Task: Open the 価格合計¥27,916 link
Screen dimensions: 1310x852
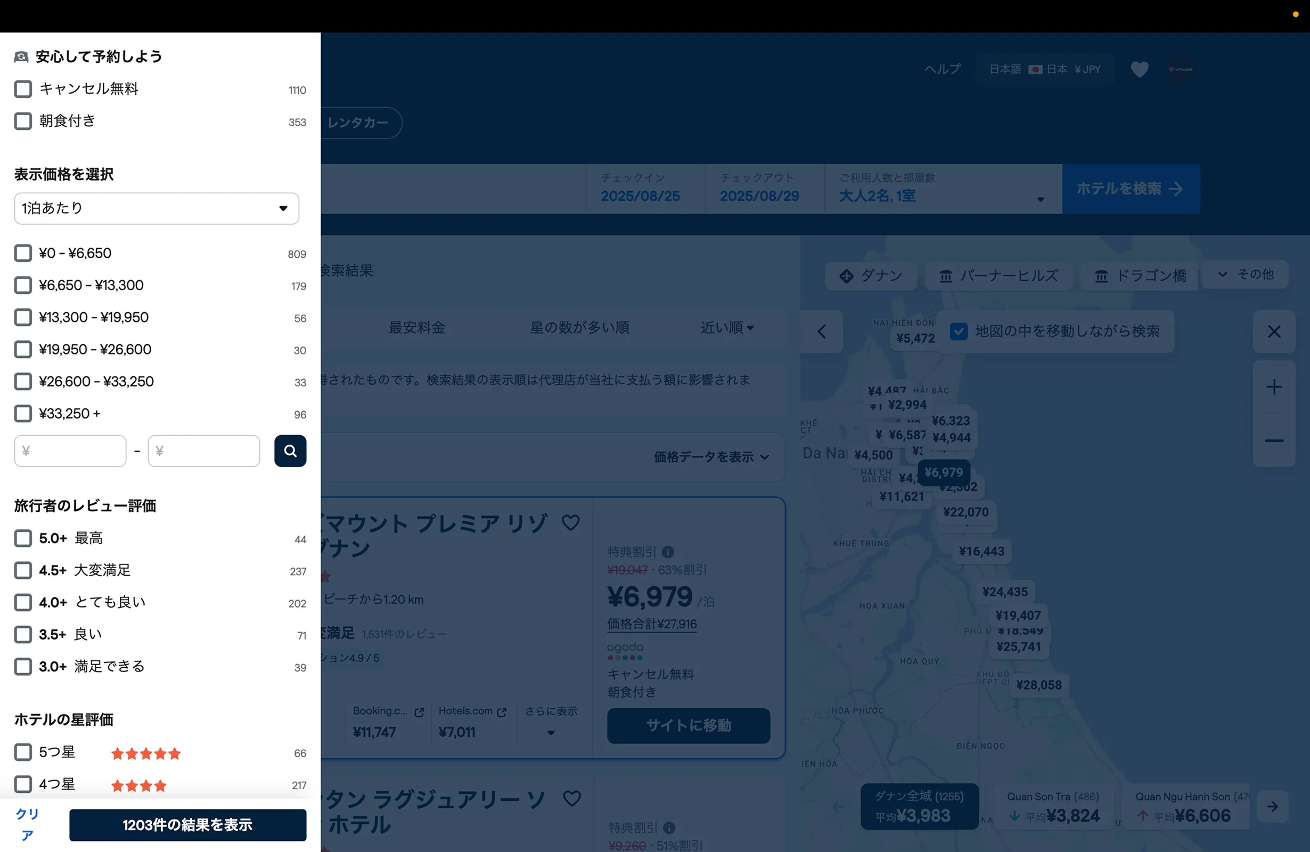Action: click(x=652, y=624)
